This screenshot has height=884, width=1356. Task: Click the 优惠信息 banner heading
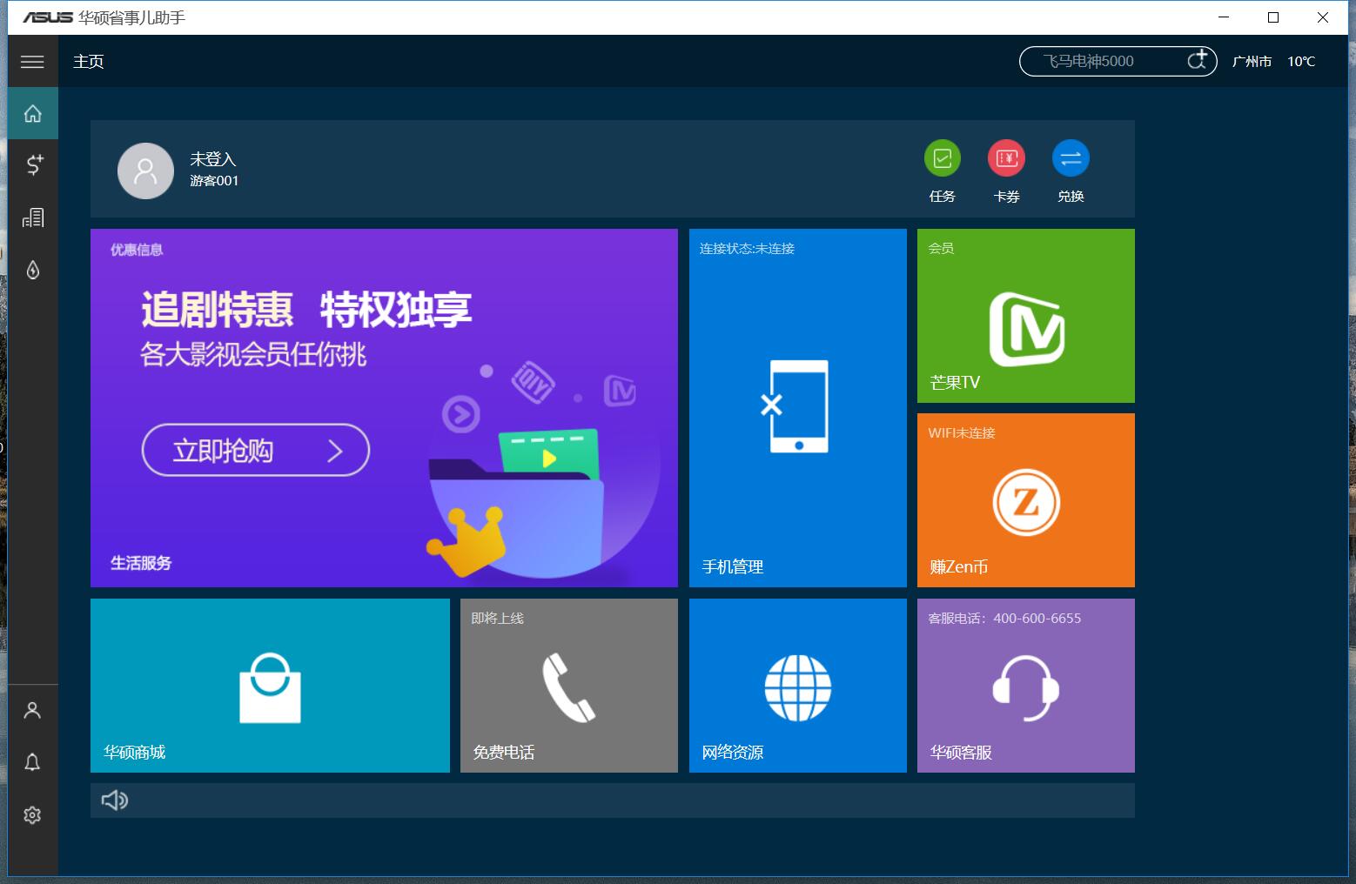coord(137,250)
